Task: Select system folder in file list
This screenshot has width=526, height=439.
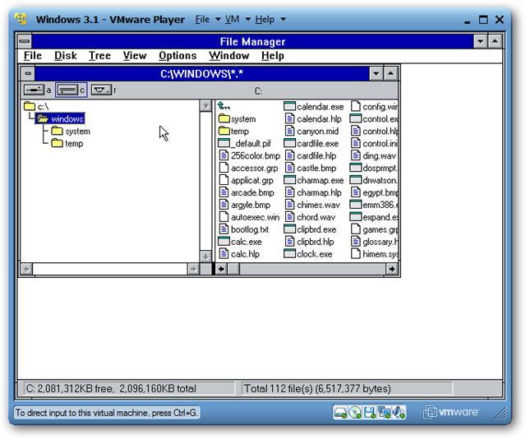Action: click(x=238, y=119)
